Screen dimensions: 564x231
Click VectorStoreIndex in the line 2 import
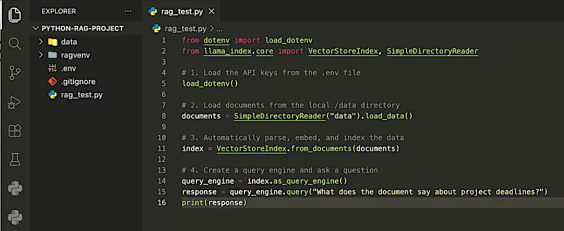(x=343, y=51)
